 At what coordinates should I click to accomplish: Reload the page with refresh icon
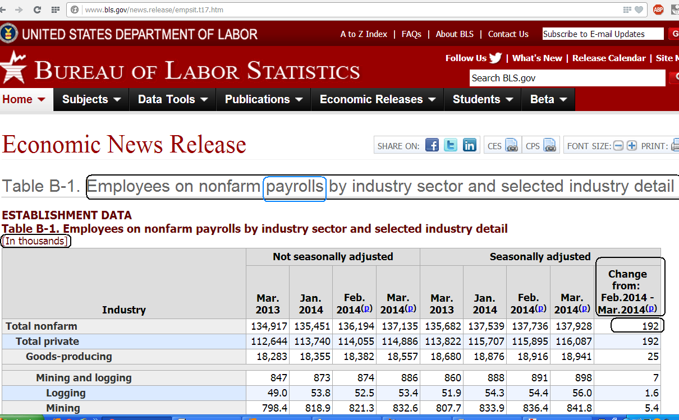[37, 10]
